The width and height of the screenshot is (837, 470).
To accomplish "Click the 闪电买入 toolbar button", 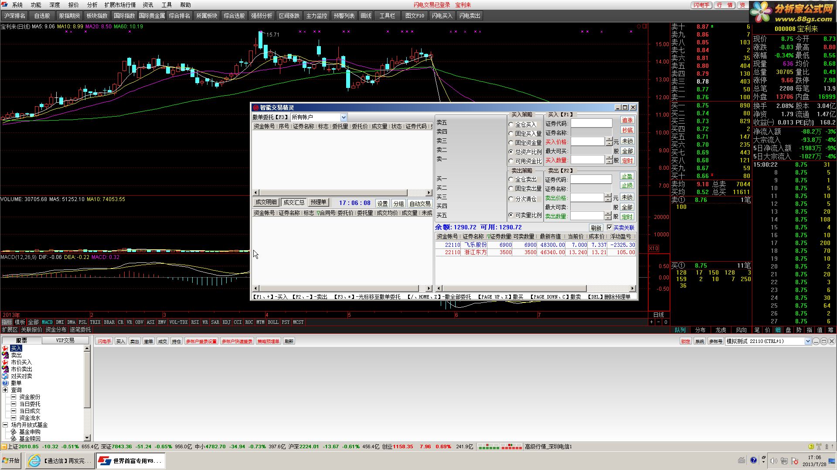I will coord(442,16).
